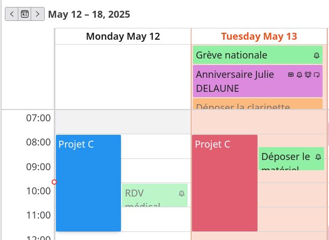Screen dimensions: 329x240
Task: Click the ringing alarm bell on Anniversaire Julie
Action: 308,75
